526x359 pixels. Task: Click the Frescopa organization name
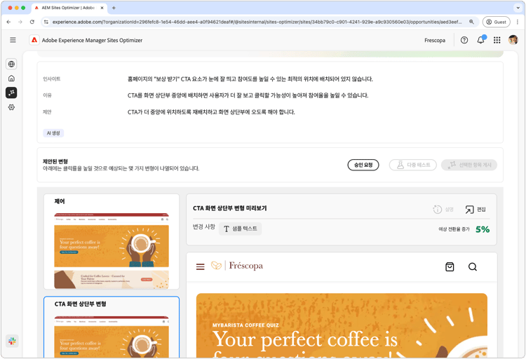435,40
